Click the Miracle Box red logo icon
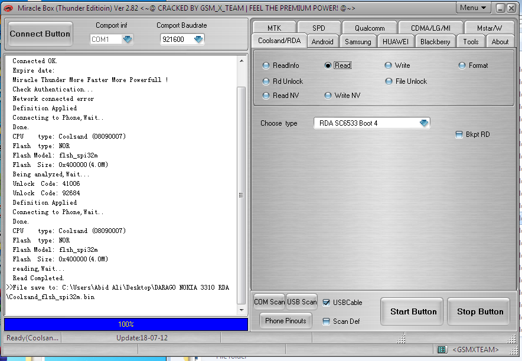This screenshot has width=522, height=361. click(x=8, y=8)
